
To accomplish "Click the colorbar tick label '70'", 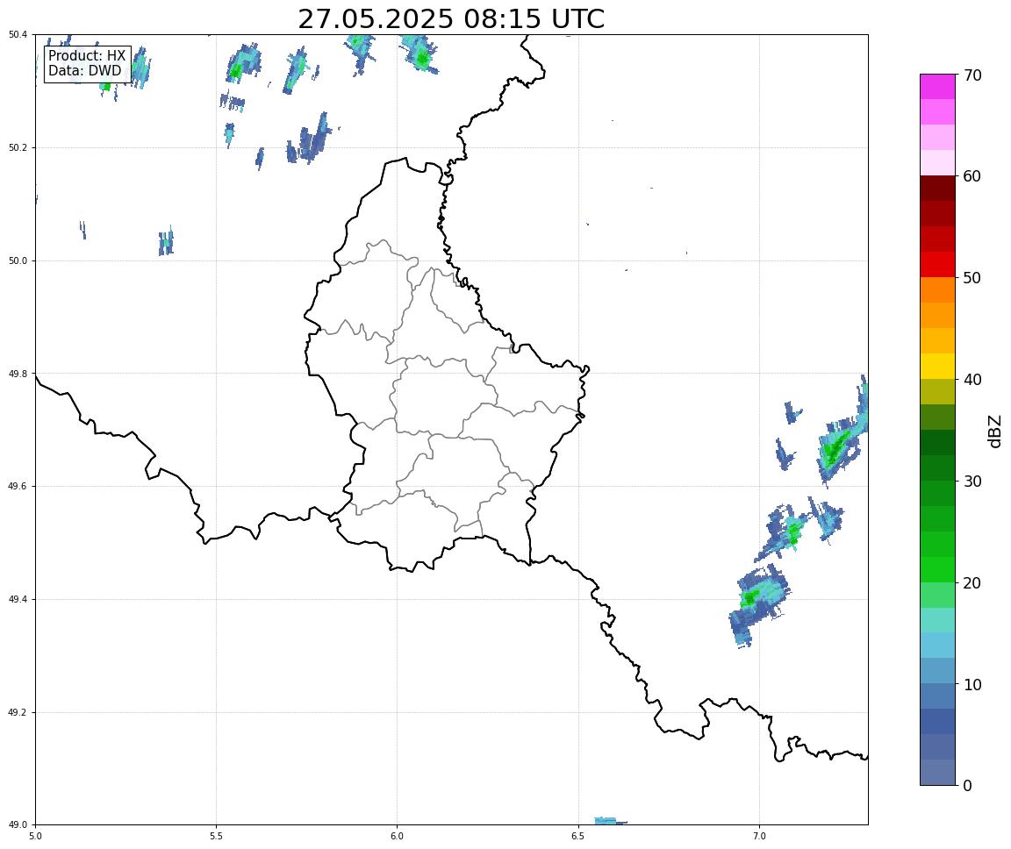I will 972,75.
